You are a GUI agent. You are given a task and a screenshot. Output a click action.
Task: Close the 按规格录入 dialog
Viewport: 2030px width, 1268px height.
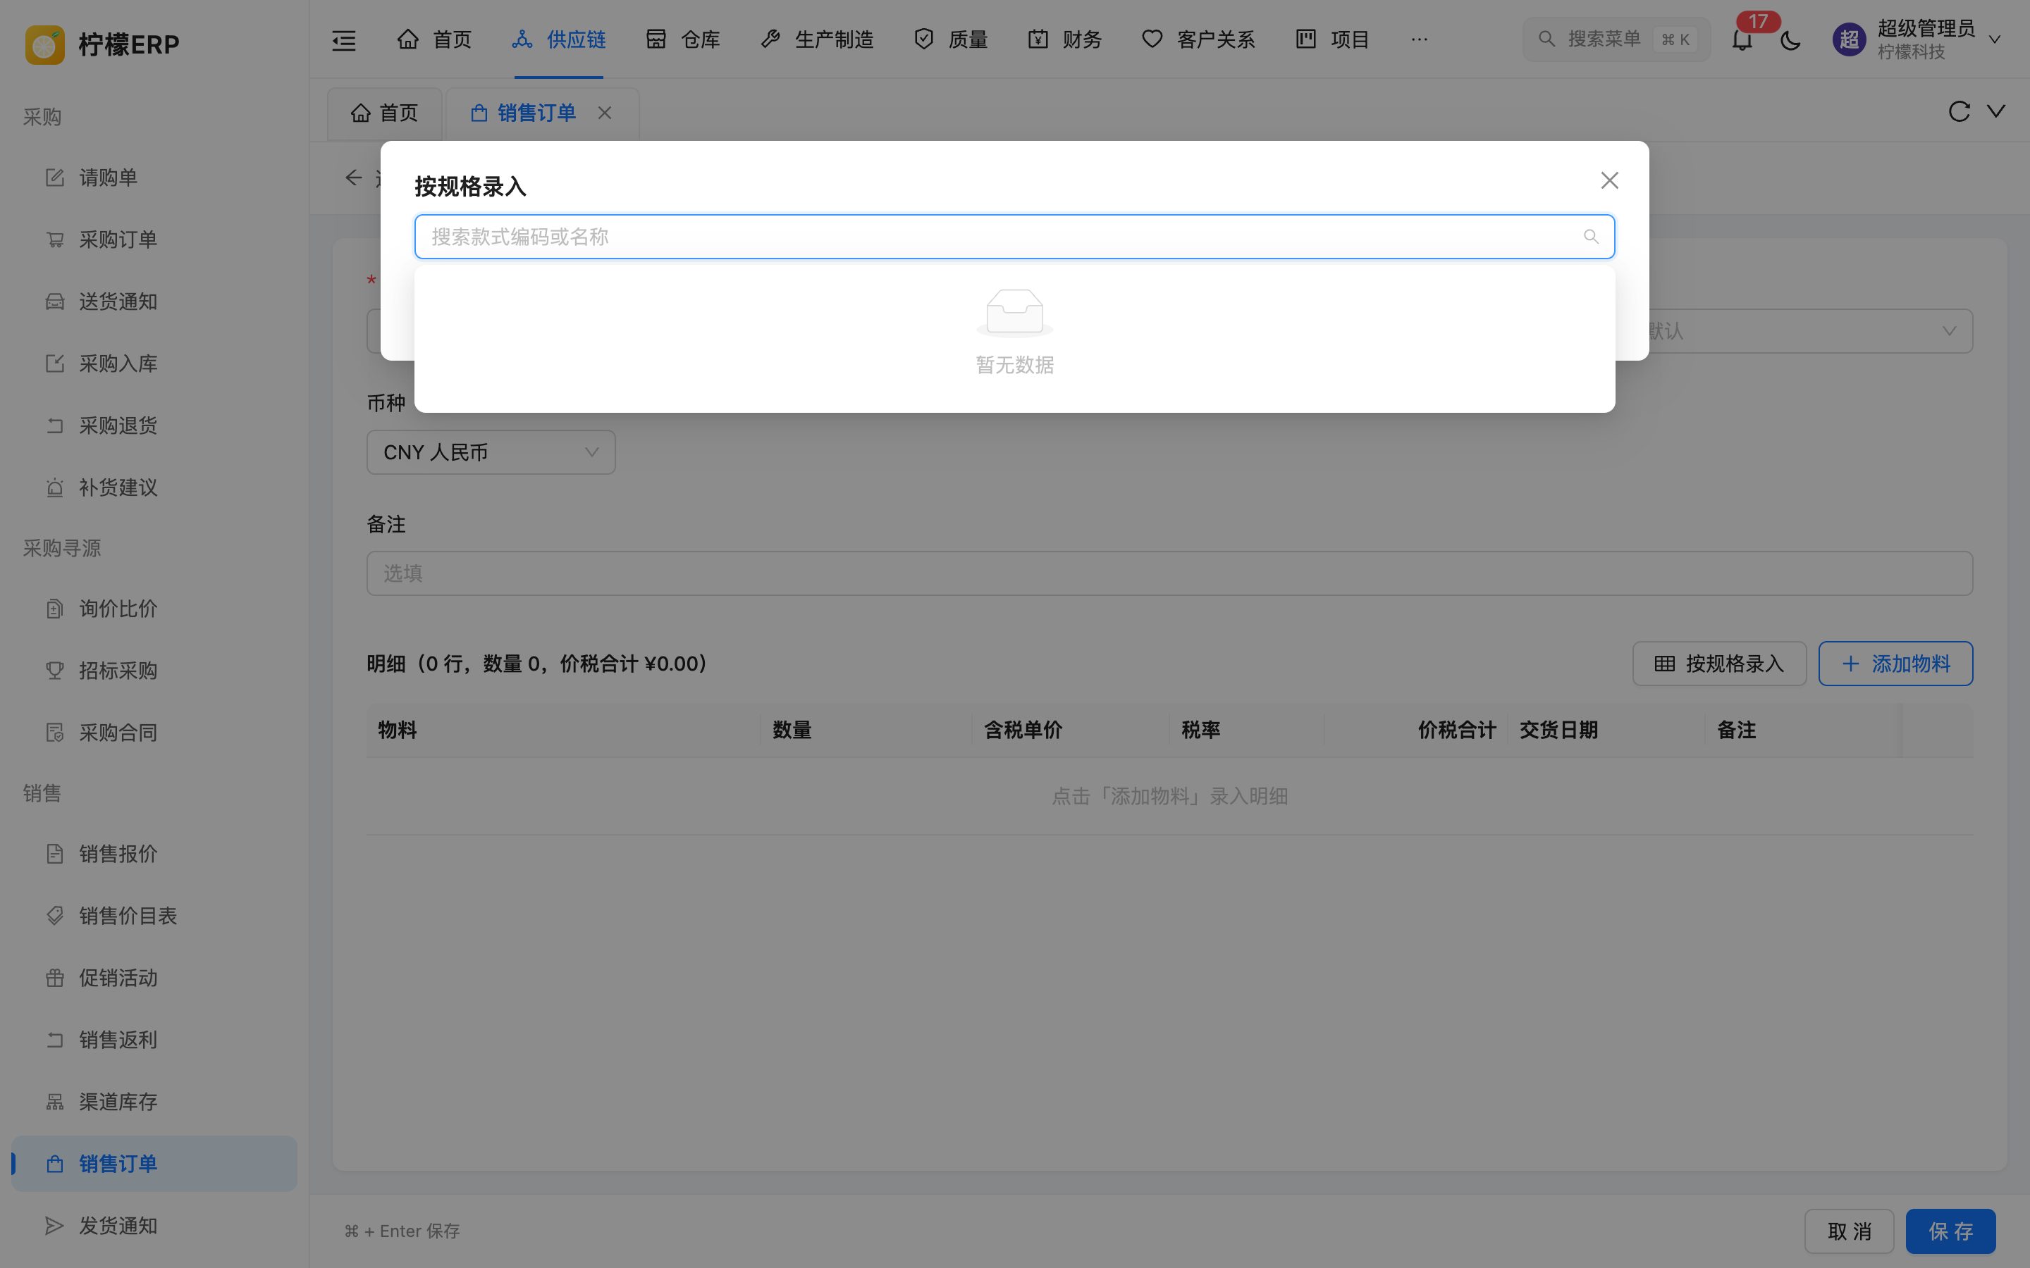1609,180
